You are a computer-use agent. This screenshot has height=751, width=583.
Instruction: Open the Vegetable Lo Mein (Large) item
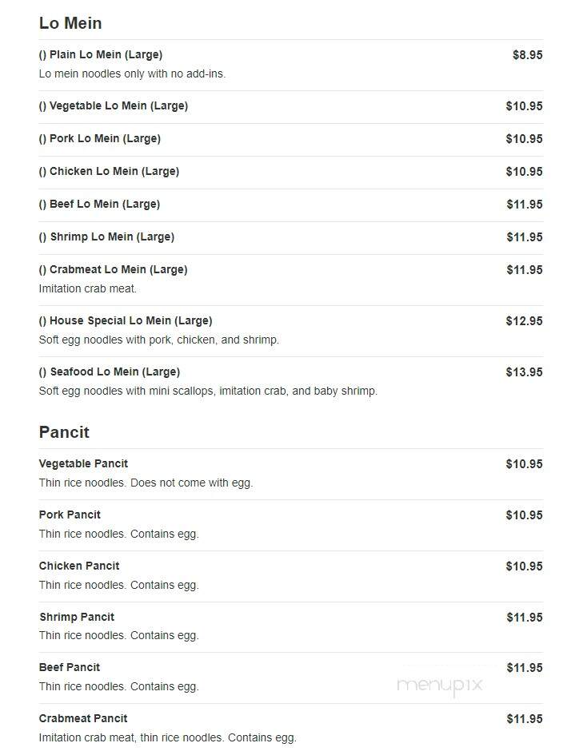[290, 106]
